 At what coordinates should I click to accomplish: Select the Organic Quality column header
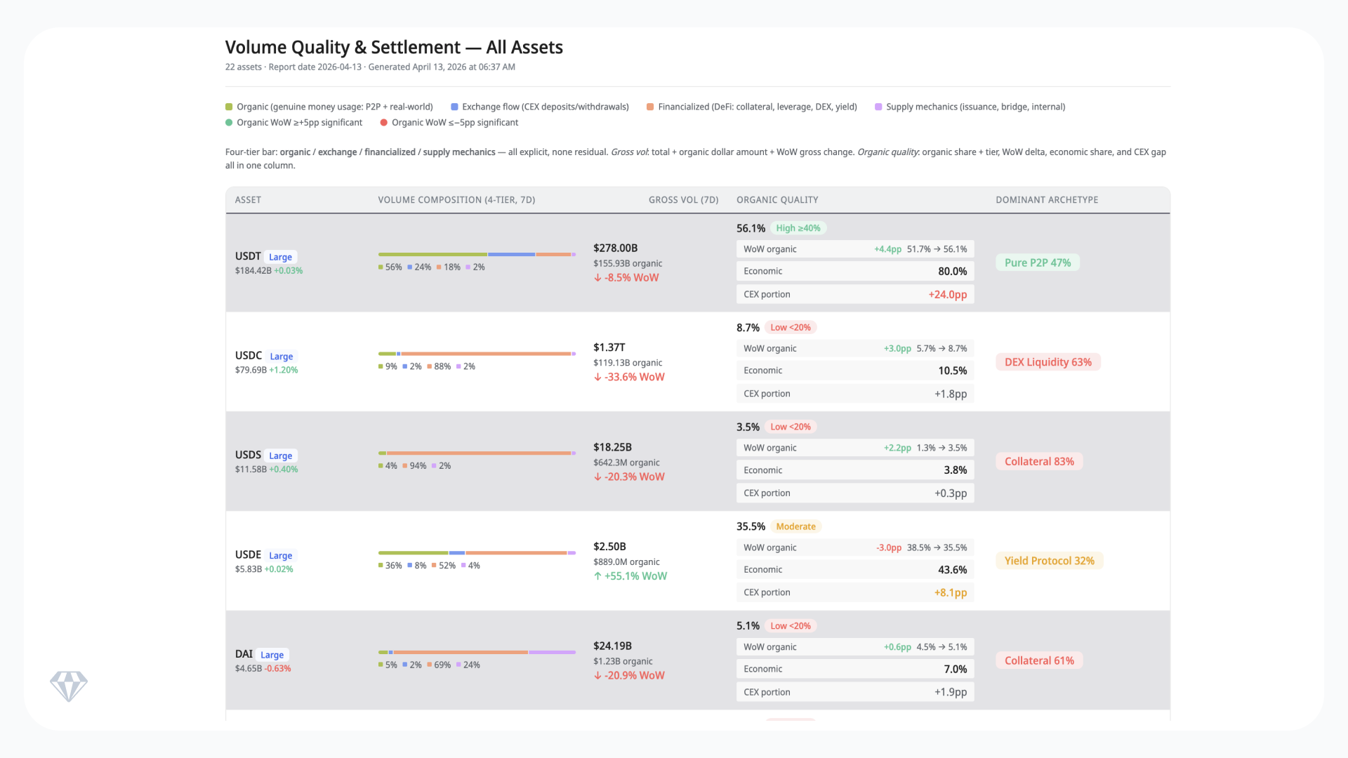click(x=777, y=199)
